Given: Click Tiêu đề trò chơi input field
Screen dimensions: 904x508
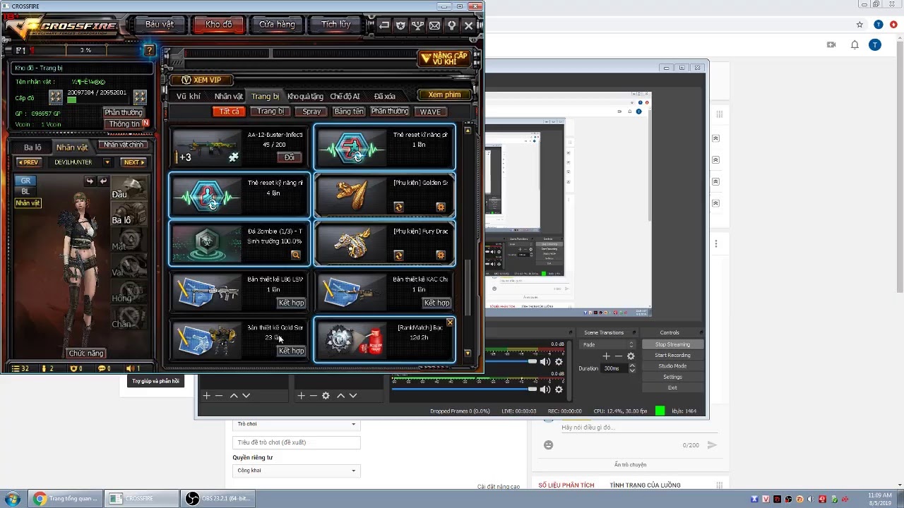Looking at the screenshot, I should click(297, 442).
